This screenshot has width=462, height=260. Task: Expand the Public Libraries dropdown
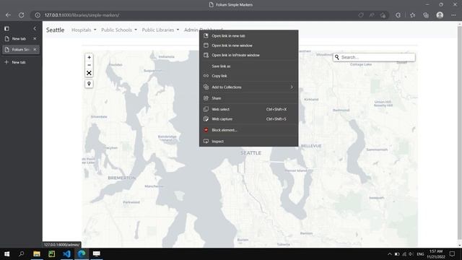click(160, 30)
